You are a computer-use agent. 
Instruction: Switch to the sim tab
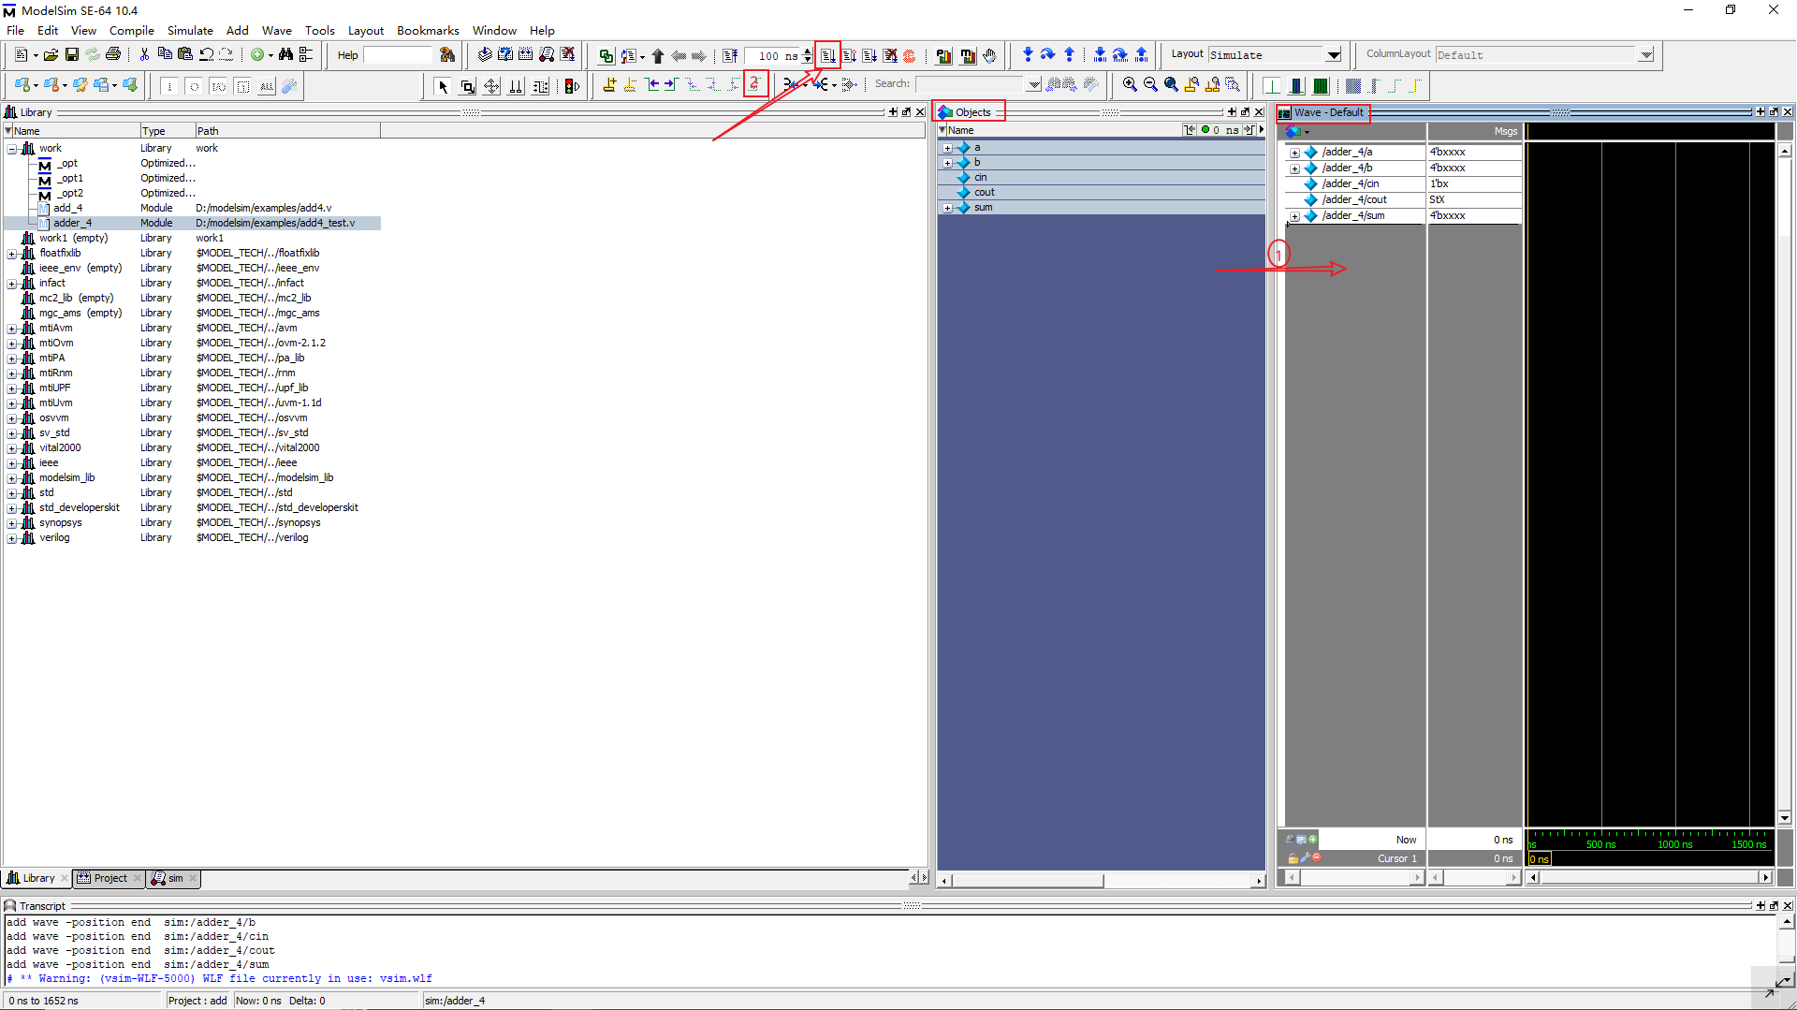pyautogui.click(x=175, y=878)
